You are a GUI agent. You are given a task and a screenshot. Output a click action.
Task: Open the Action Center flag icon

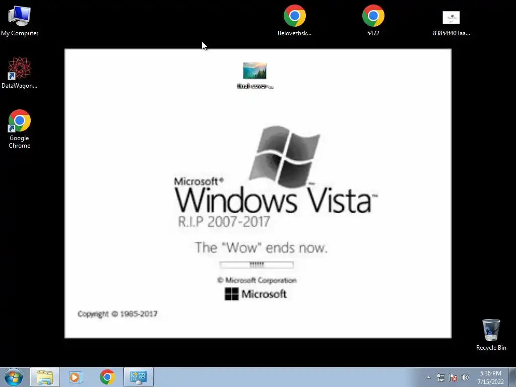453,377
